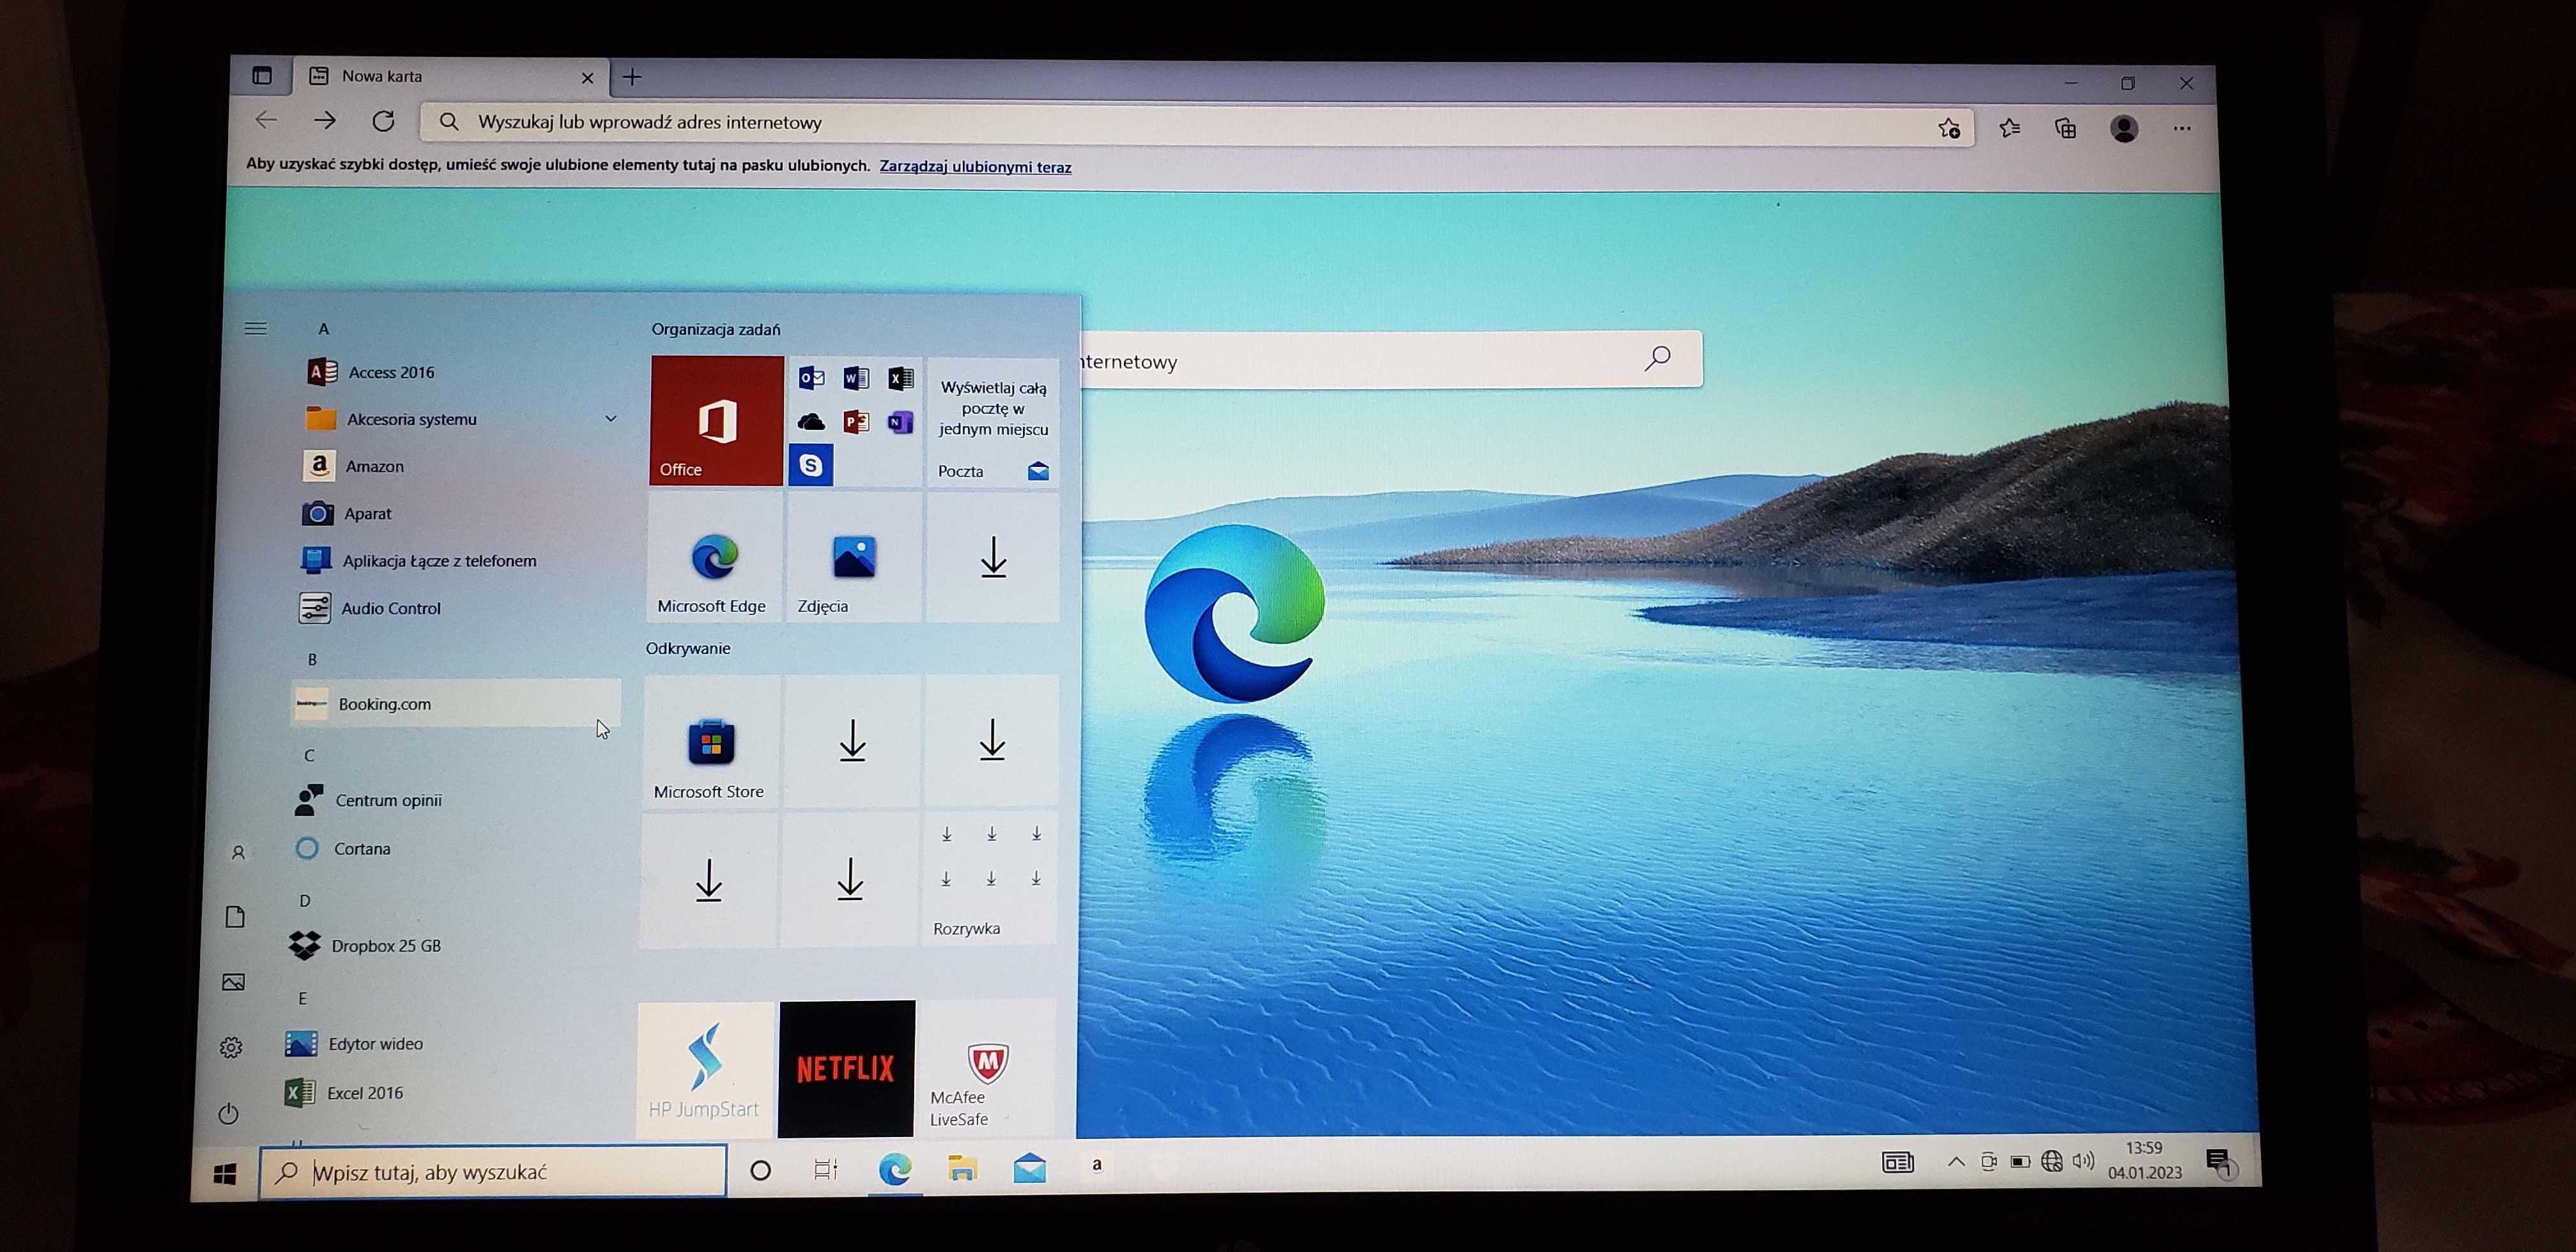Screen dimensions: 2576x1252
Task: Jump to letter A section header
Action: click(323, 329)
